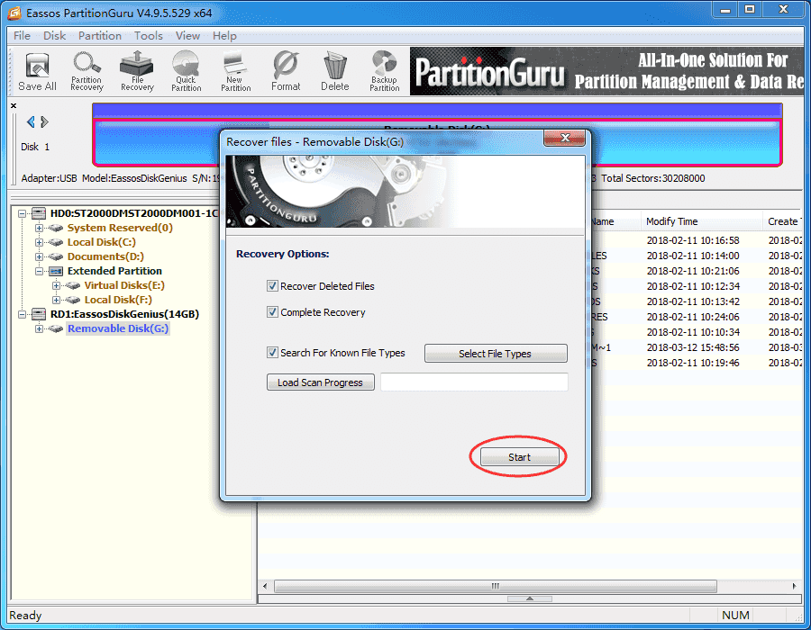This screenshot has height=630, width=811.
Task: Open the Partition Recovery tool
Action: 87,72
